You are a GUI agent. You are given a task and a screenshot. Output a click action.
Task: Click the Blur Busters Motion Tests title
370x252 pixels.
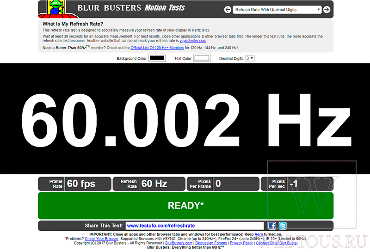point(131,8)
